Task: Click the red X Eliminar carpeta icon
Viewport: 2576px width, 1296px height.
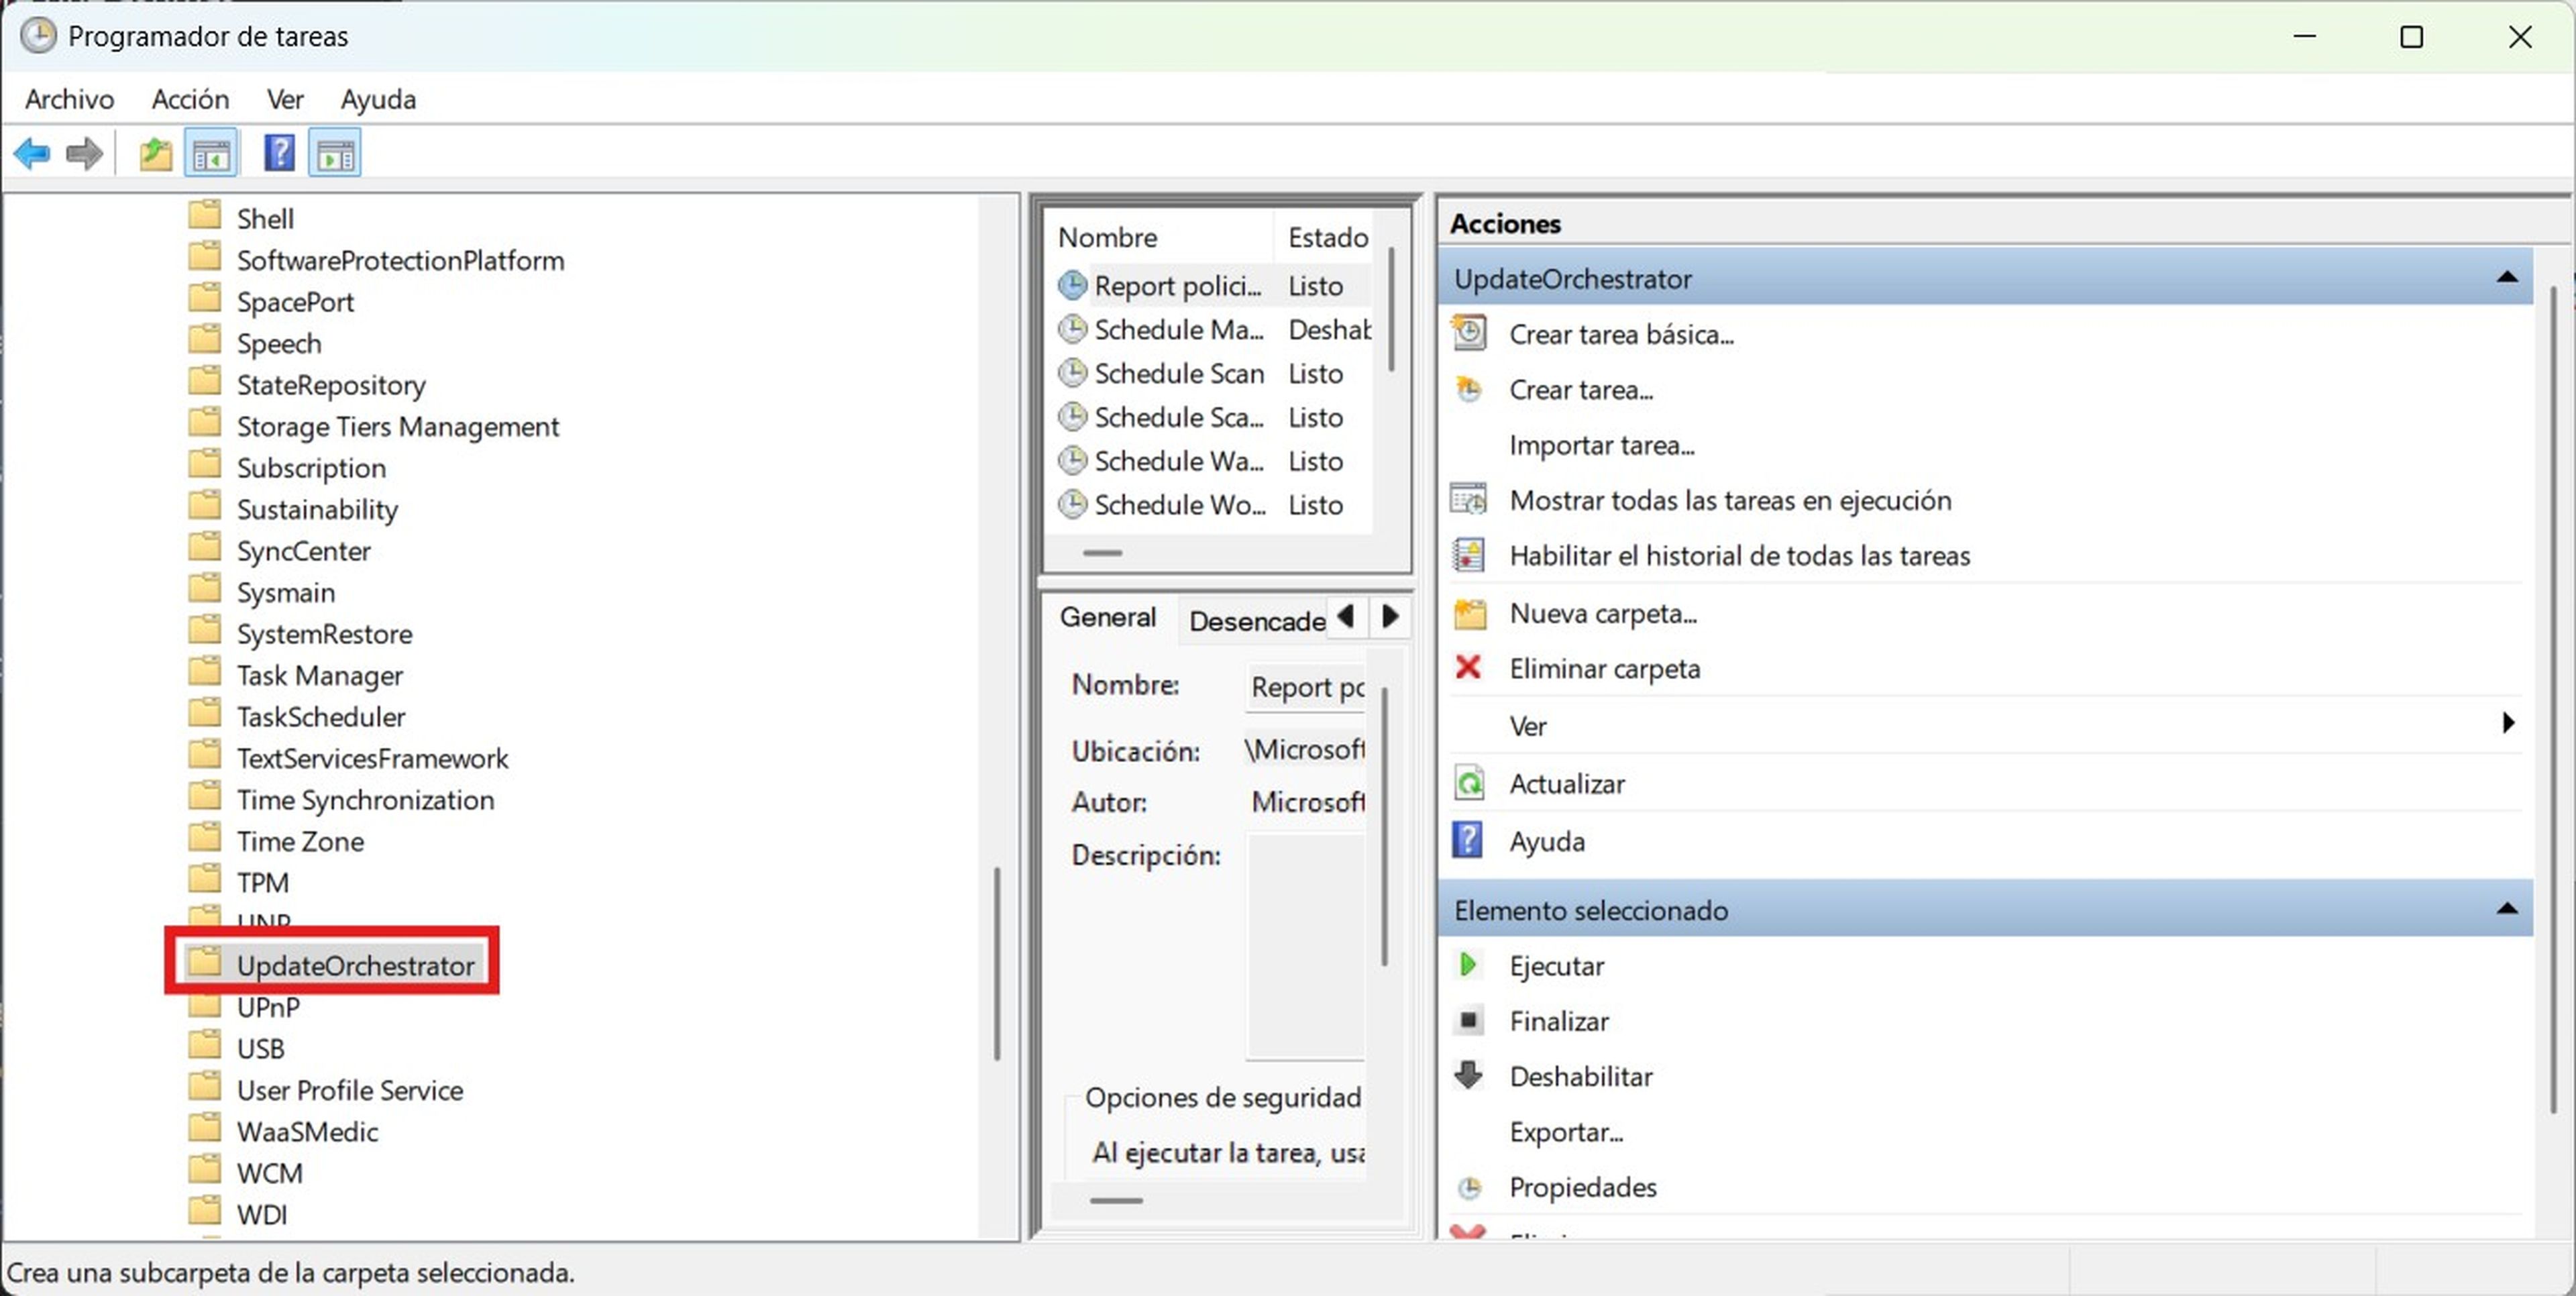Action: pos(1468,667)
